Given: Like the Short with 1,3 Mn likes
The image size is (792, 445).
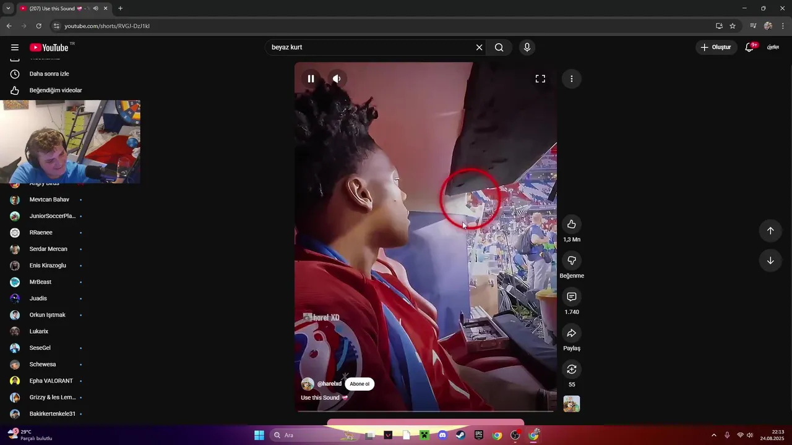Looking at the screenshot, I should pyautogui.click(x=572, y=224).
